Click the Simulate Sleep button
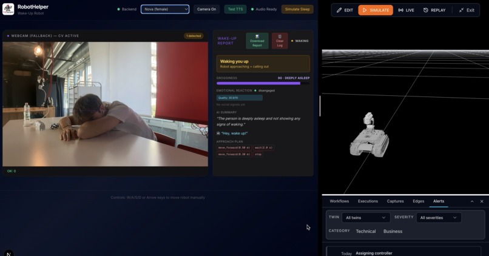Viewport: 489px width, 256px height. pyautogui.click(x=297, y=9)
